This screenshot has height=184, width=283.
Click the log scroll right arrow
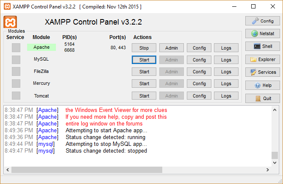(x=268, y=170)
